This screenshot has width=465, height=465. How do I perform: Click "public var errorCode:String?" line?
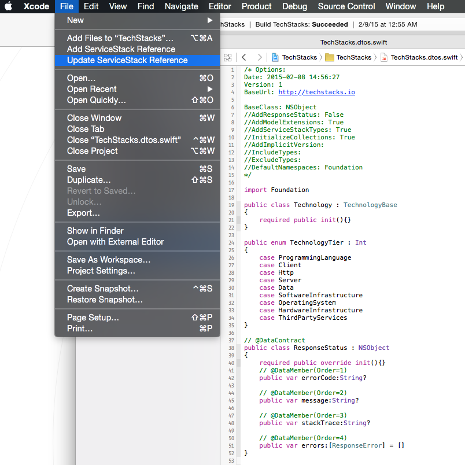click(x=313, y=378)
